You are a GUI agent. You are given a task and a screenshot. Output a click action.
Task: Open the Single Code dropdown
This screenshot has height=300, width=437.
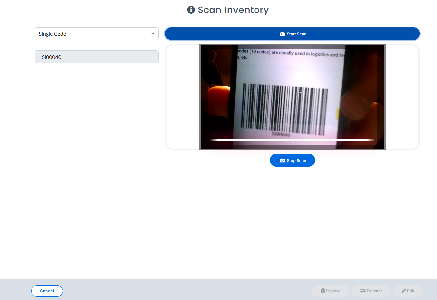click(97, 34)
